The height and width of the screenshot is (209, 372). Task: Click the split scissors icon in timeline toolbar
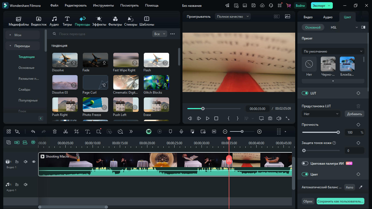(x=65, y=131)
